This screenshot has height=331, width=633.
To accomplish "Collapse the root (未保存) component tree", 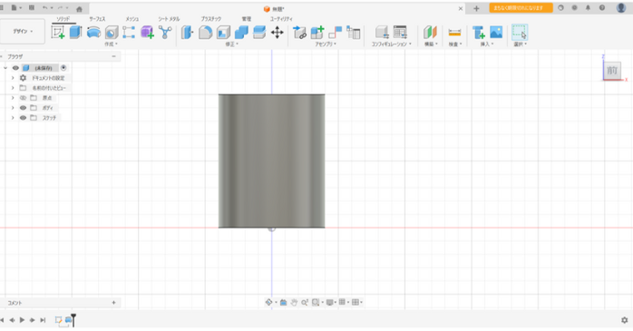I will [x=5, y=68].
